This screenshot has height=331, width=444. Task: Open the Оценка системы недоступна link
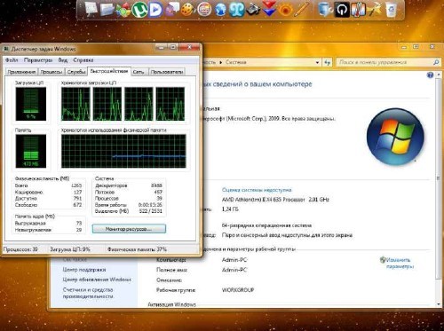pyautogui.click(x=257, y=190)
